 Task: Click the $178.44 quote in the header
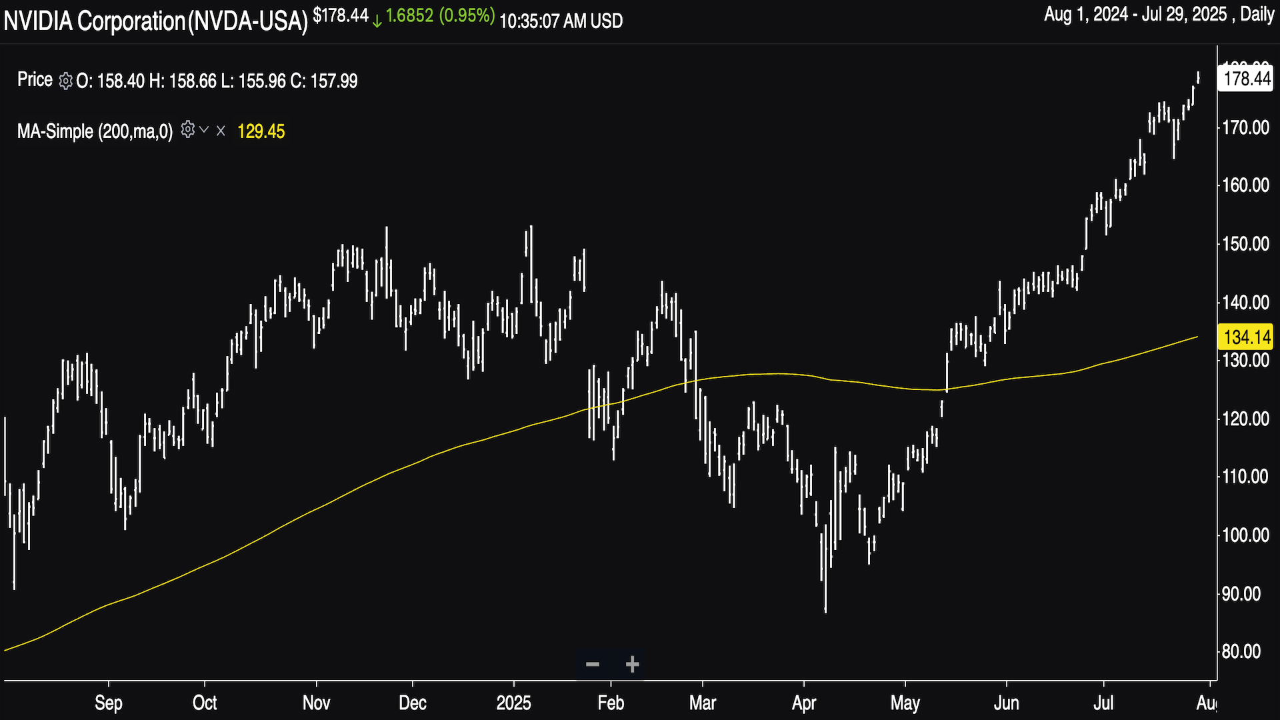[341, 15]
